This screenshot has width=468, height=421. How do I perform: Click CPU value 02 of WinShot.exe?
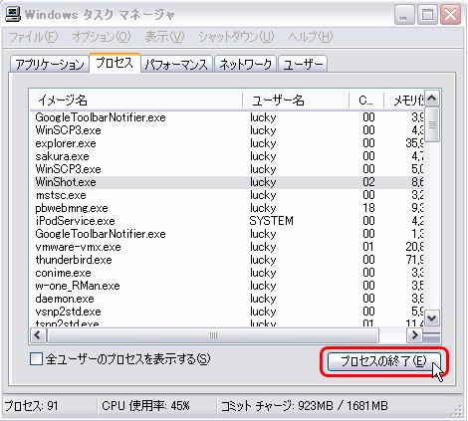click(368, 182)
